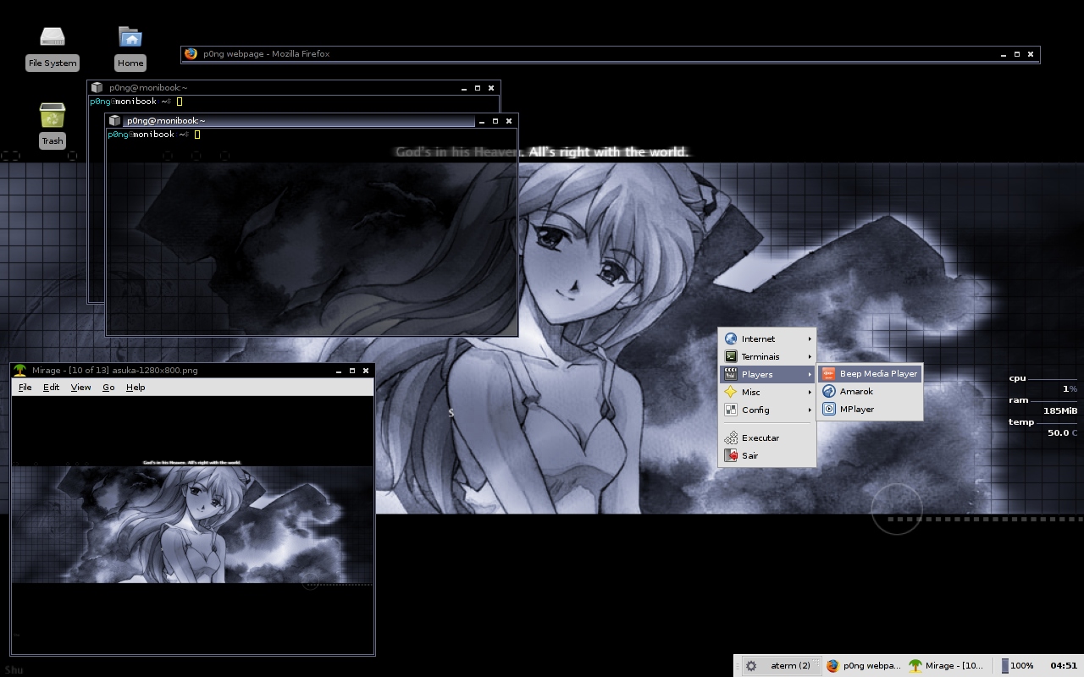Maximize the Mirage image viewer window

tap(352, 371)
